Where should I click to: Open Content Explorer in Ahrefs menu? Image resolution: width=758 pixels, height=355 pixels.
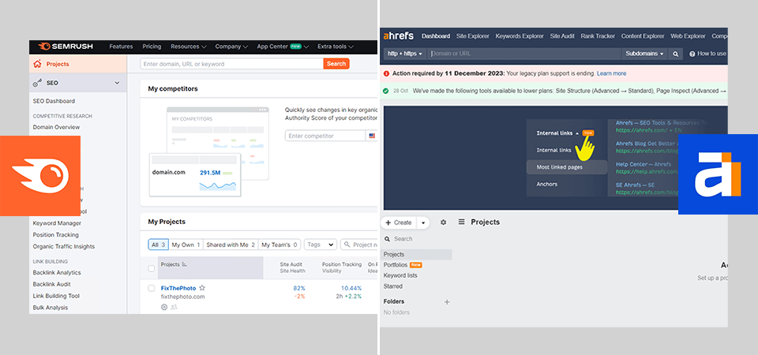[643, 36]
